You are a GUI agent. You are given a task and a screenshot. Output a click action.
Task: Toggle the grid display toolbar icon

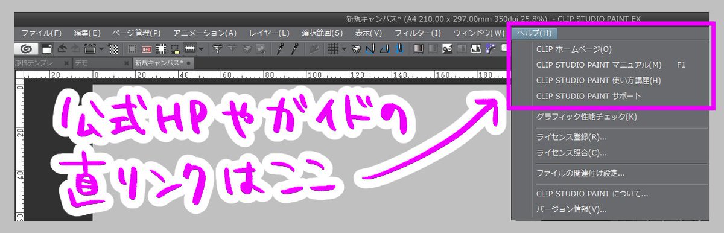[332, 49]
